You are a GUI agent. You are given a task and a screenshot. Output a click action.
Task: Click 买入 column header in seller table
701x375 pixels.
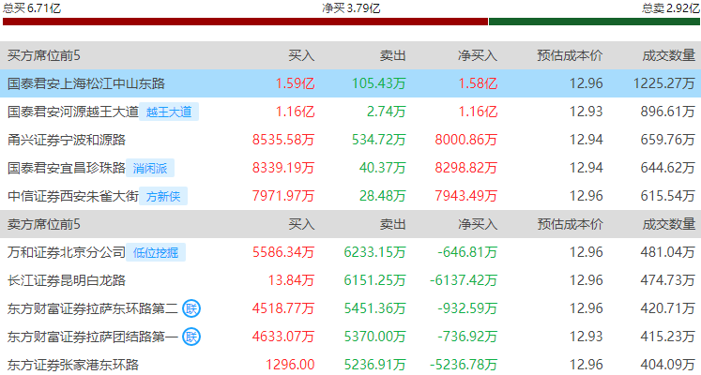pyautogui.click(x=301, y=224)
